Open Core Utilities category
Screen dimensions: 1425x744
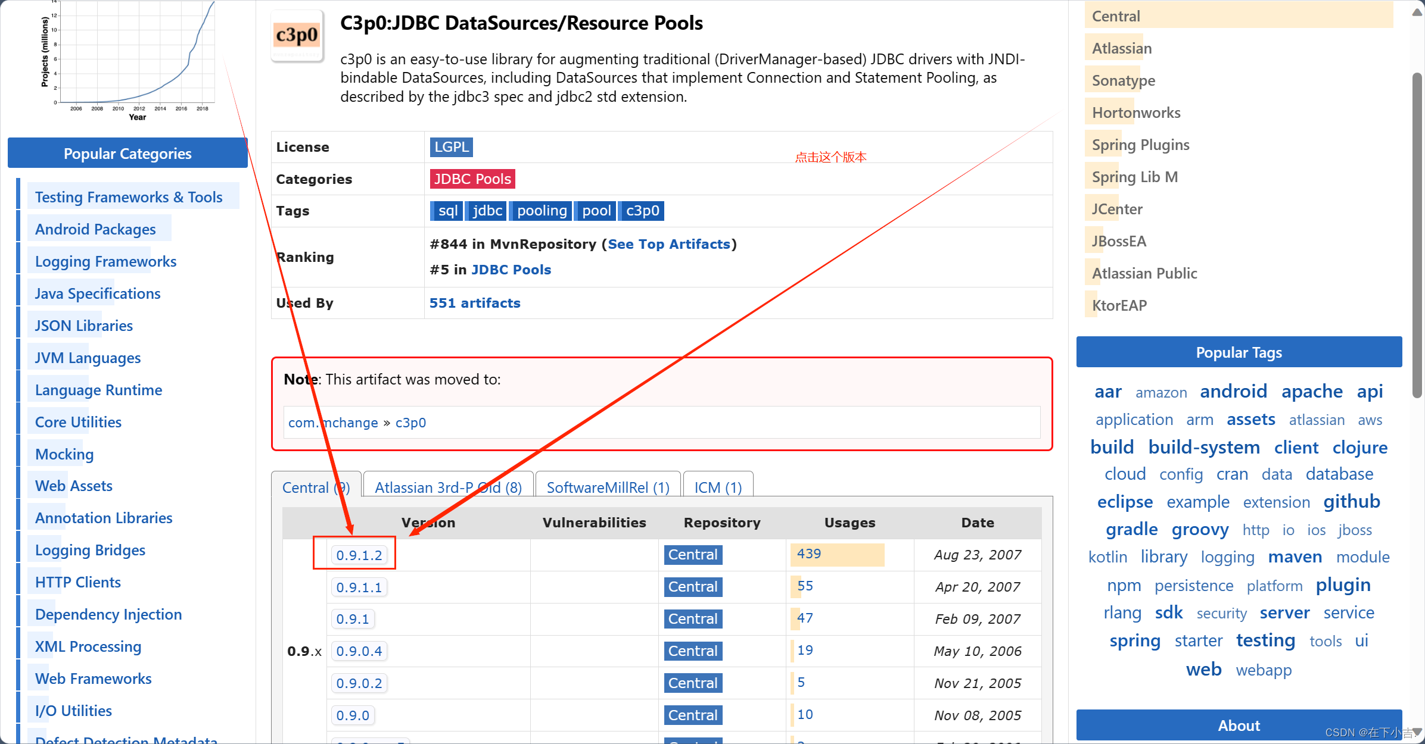[x=78, y=422]
